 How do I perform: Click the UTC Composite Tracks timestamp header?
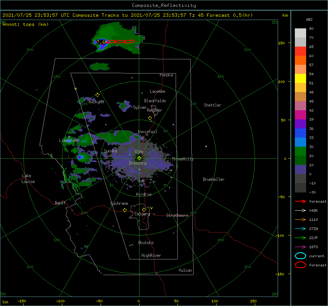[128, 15]
